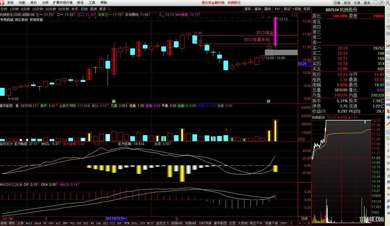
Task: Open the 复权 adjustment dropdown
Action: coord(248,9)
